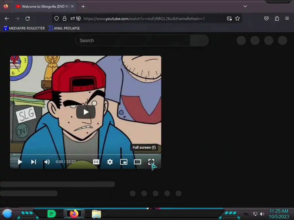
Task: Reload the current page
Action: [x=28, y=19]
